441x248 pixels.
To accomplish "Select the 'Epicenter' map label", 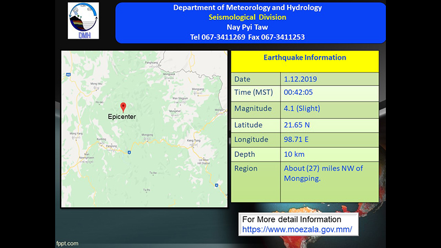I will (122, 117).
